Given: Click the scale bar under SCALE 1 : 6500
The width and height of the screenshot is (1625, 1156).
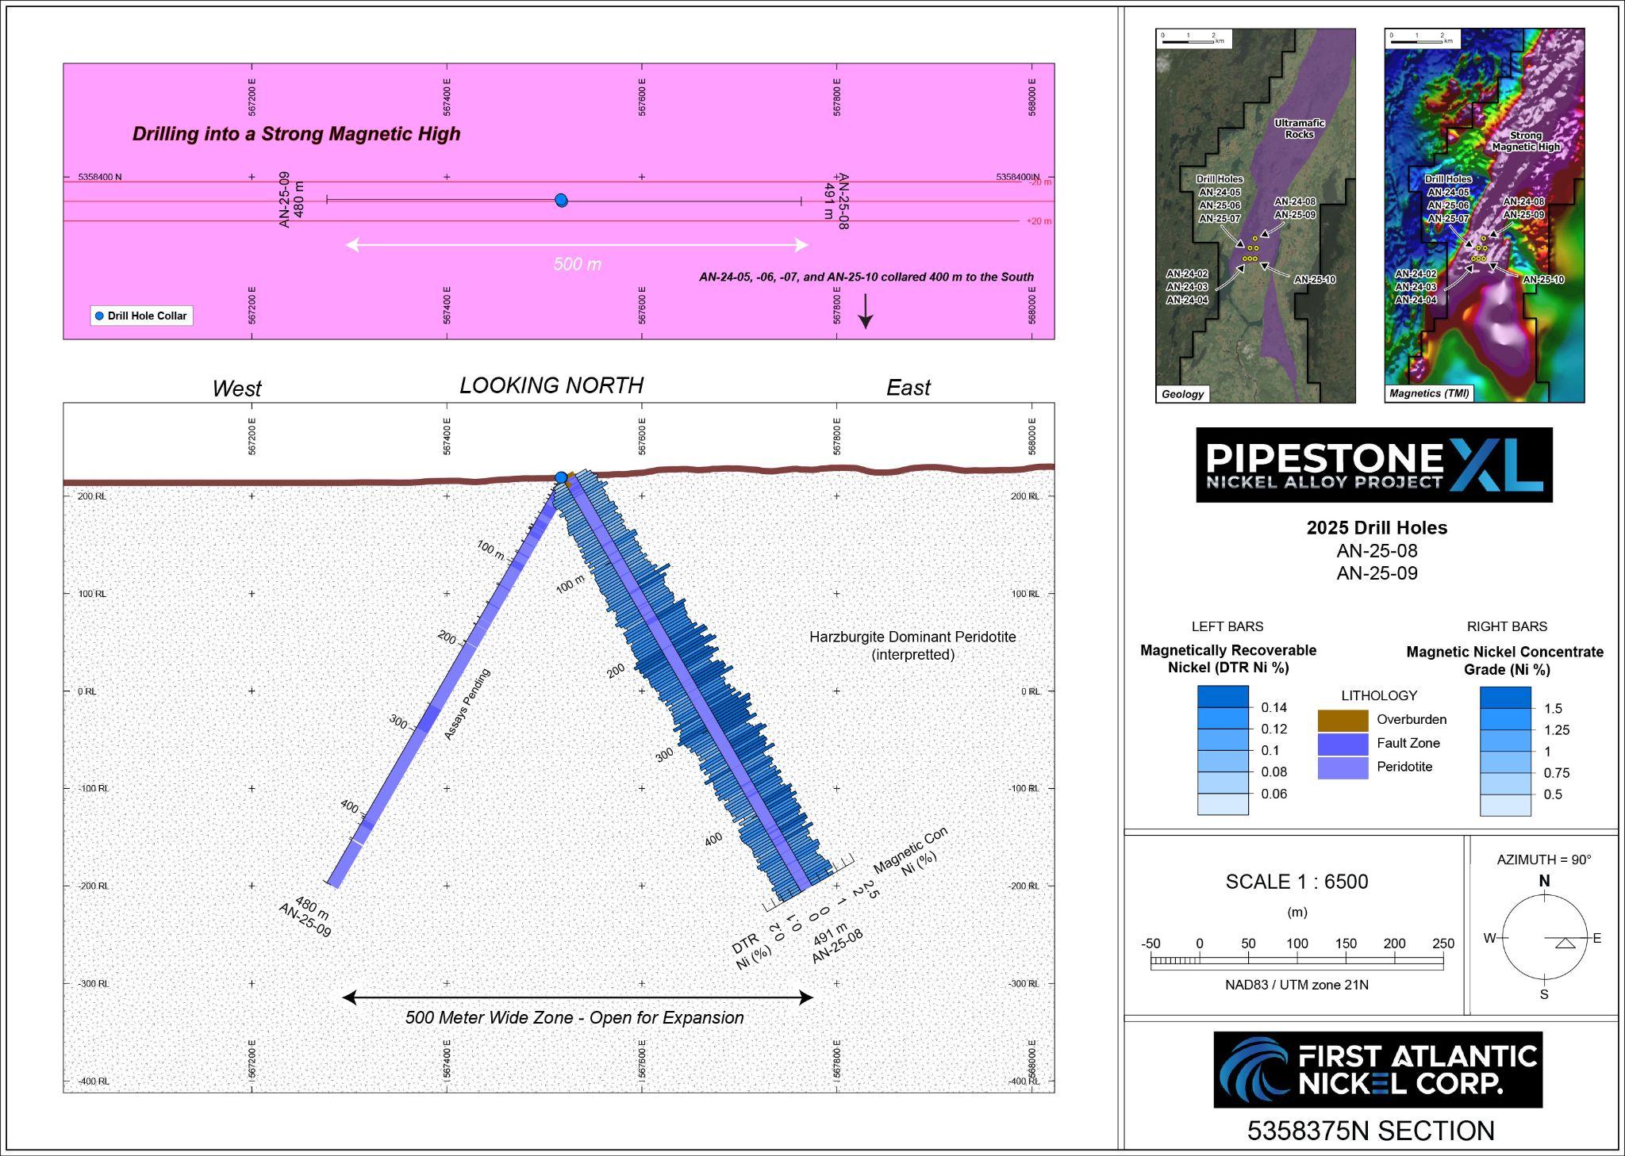Looking at the screenshot, I should pyautogui.click(x=1297, y=963).
